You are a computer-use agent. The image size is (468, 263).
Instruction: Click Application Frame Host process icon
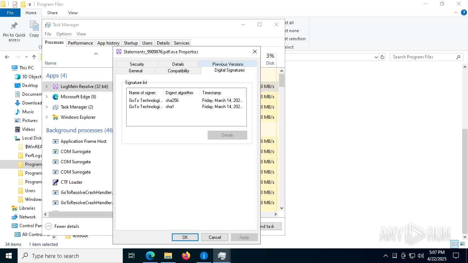(56, 141)
